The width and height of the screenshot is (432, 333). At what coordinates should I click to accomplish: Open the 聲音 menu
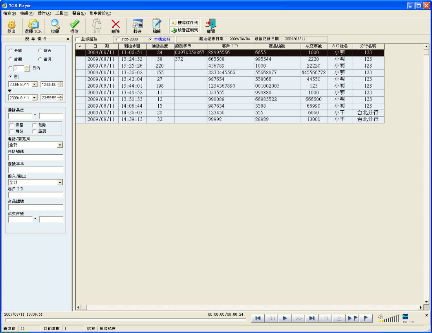click(x=79, y=13)
